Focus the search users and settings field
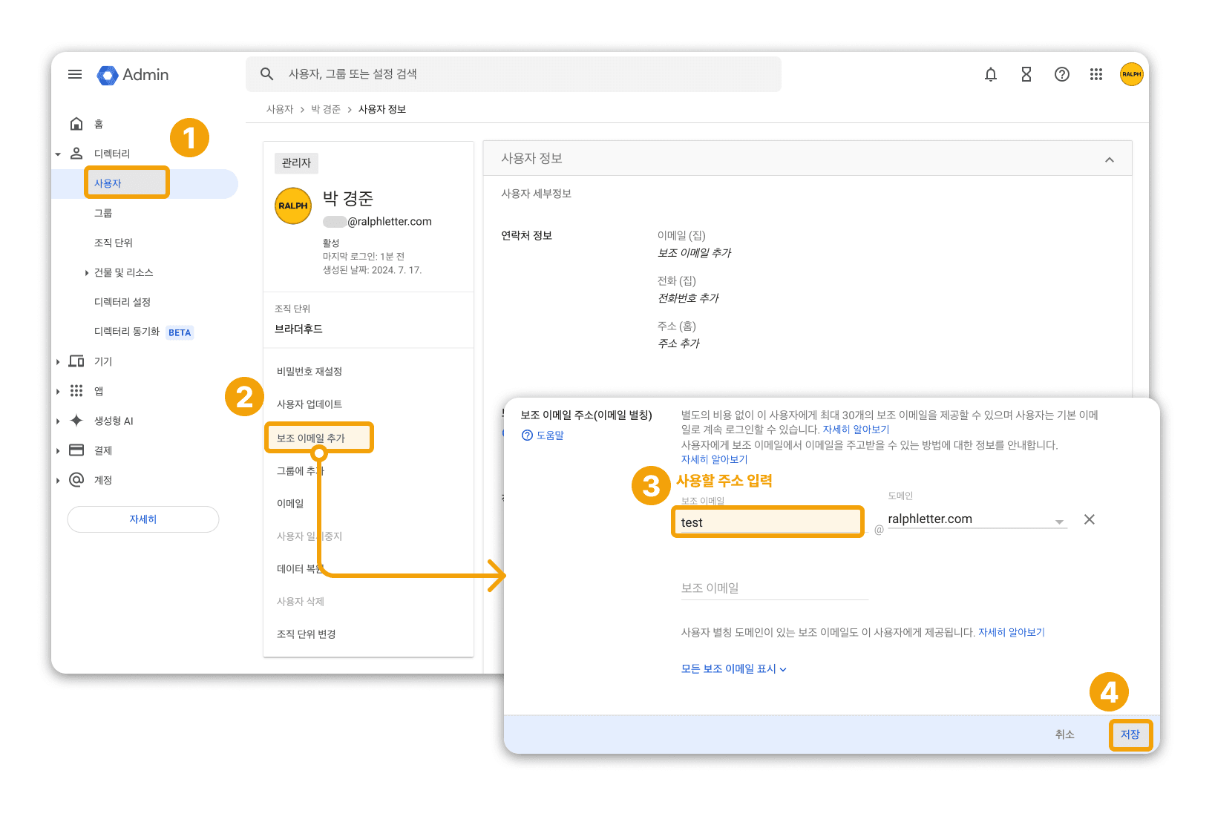The width and height of the screenshot is (1212, 825). pos(514,74)
